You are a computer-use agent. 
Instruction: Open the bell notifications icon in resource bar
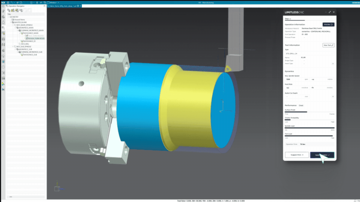3,22
